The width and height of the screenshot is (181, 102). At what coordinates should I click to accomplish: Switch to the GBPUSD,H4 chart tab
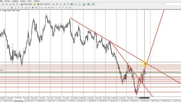[x=103, y=101]
